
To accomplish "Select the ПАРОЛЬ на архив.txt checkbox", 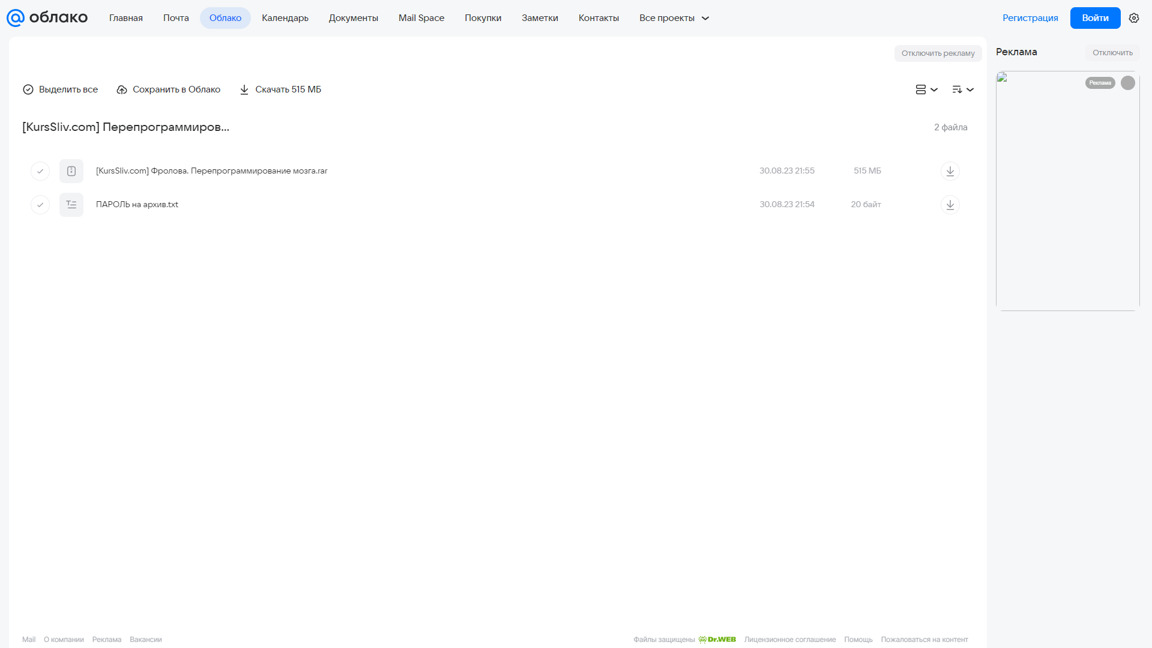I will 40,205.
